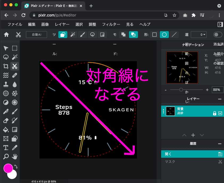This screenshot has height=183, width=224.
Task: Choose magic wand cutout mode in options bar
Action: point(73,35)
